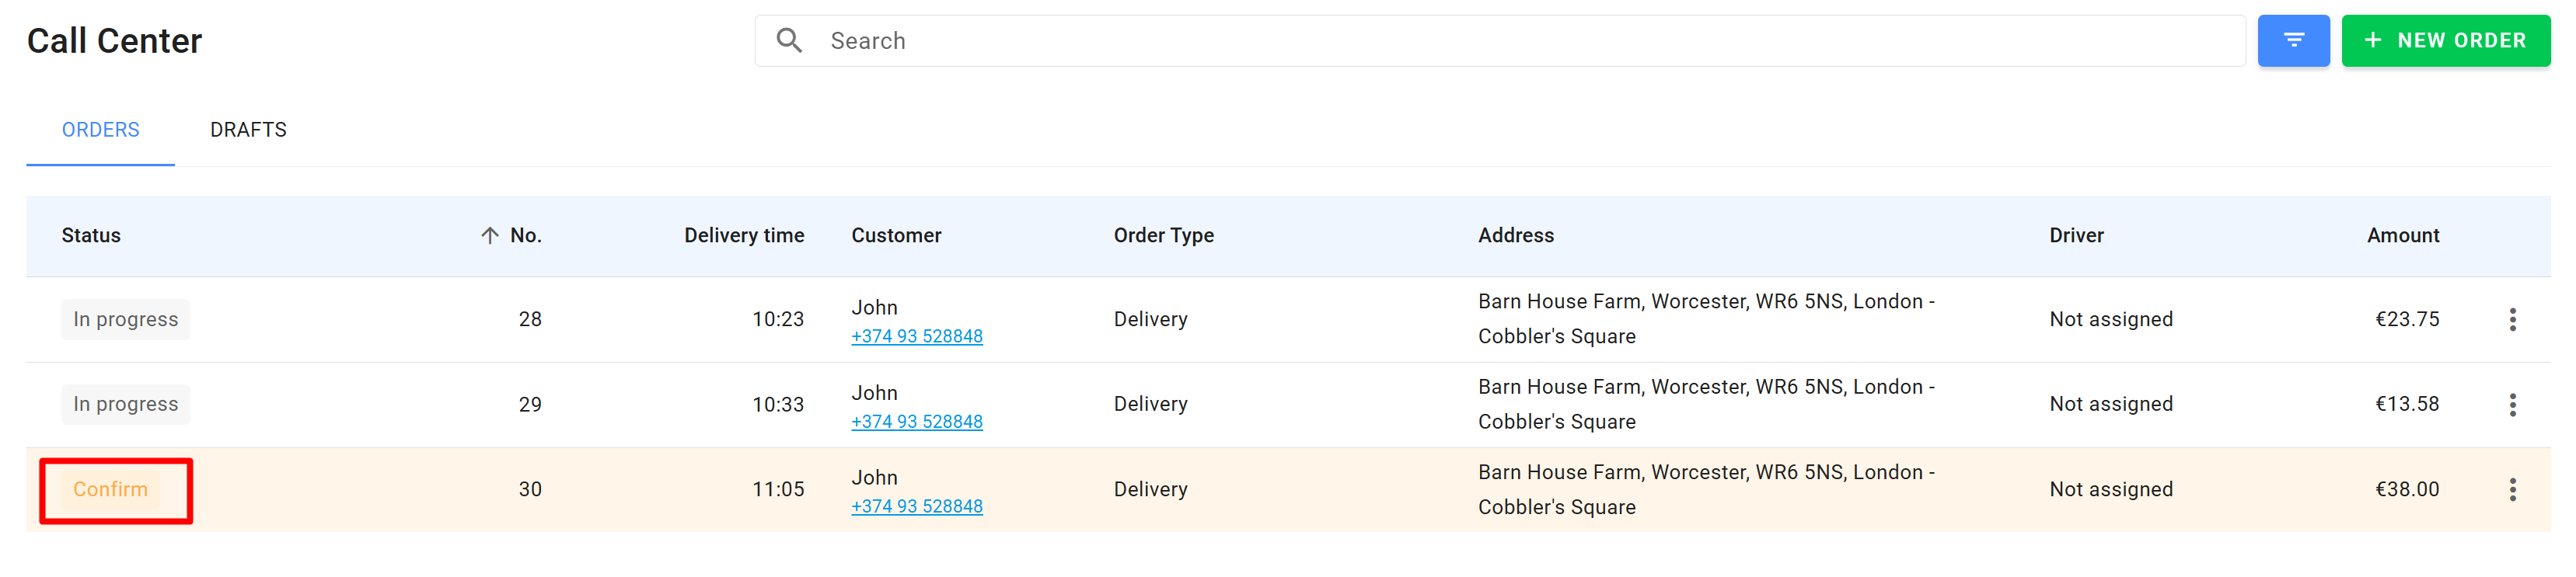The image size is (2576, 577).
Task: Call John's phone number on order 29
Action: pos(916,421)
